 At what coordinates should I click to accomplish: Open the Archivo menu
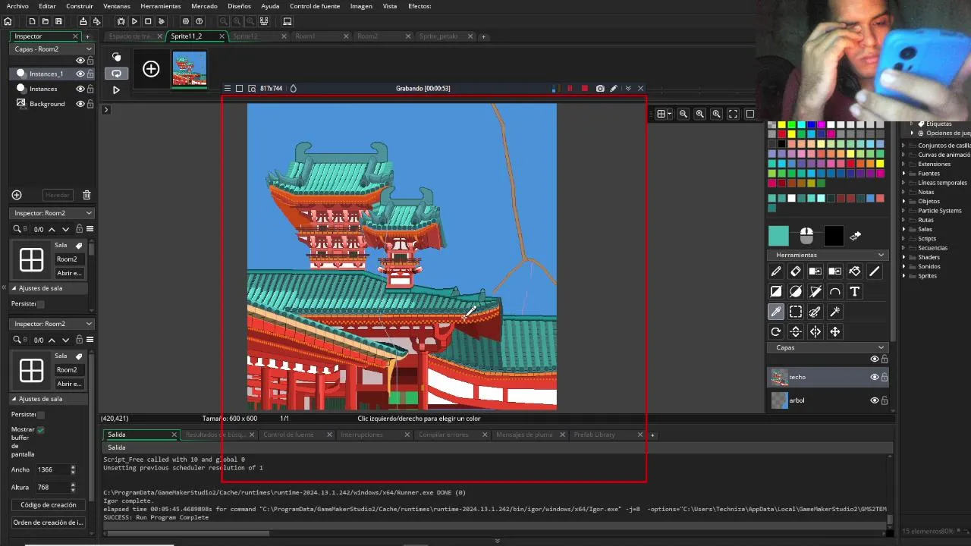17,6
